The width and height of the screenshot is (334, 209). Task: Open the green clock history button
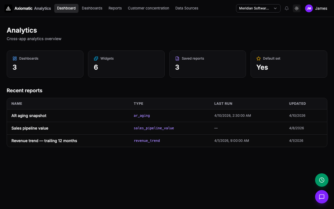322,180
